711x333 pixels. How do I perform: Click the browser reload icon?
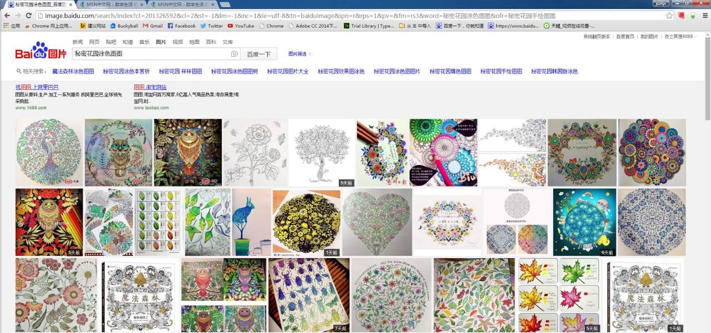click(x=28, y=16)
